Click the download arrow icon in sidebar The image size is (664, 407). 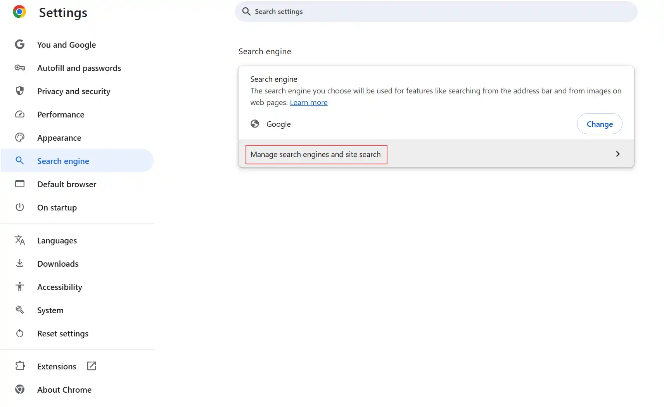(x=20, y=264)
